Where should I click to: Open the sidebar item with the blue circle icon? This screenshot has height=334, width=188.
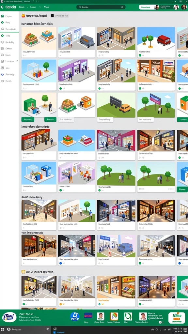click(x=8, y=75)
